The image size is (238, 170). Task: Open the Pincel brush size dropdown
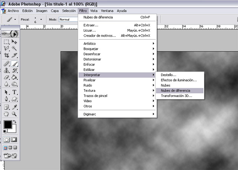pos(41,19)
